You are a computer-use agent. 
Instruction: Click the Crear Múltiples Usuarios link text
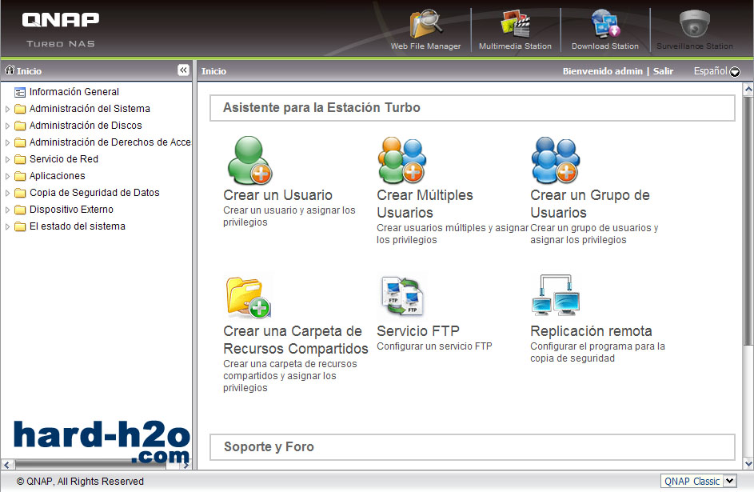tap(425, 203)
